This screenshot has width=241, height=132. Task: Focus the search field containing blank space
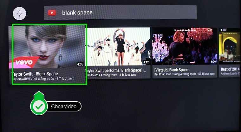click(120, 13)
